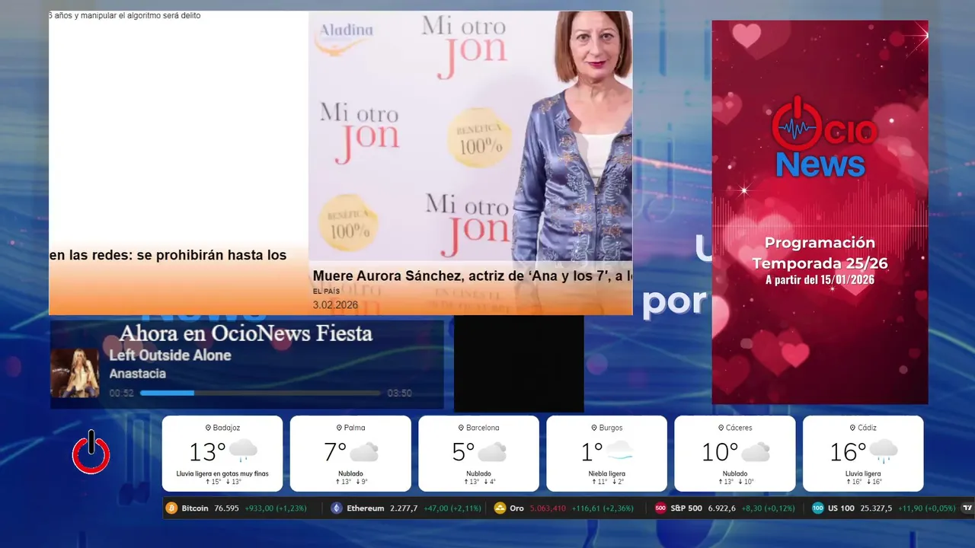Open the Ethereum ticker name

pyautogui.click(x=365, y=508)
